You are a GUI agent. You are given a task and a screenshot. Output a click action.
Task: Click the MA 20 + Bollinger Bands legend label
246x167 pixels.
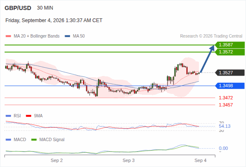pos(37,36)
